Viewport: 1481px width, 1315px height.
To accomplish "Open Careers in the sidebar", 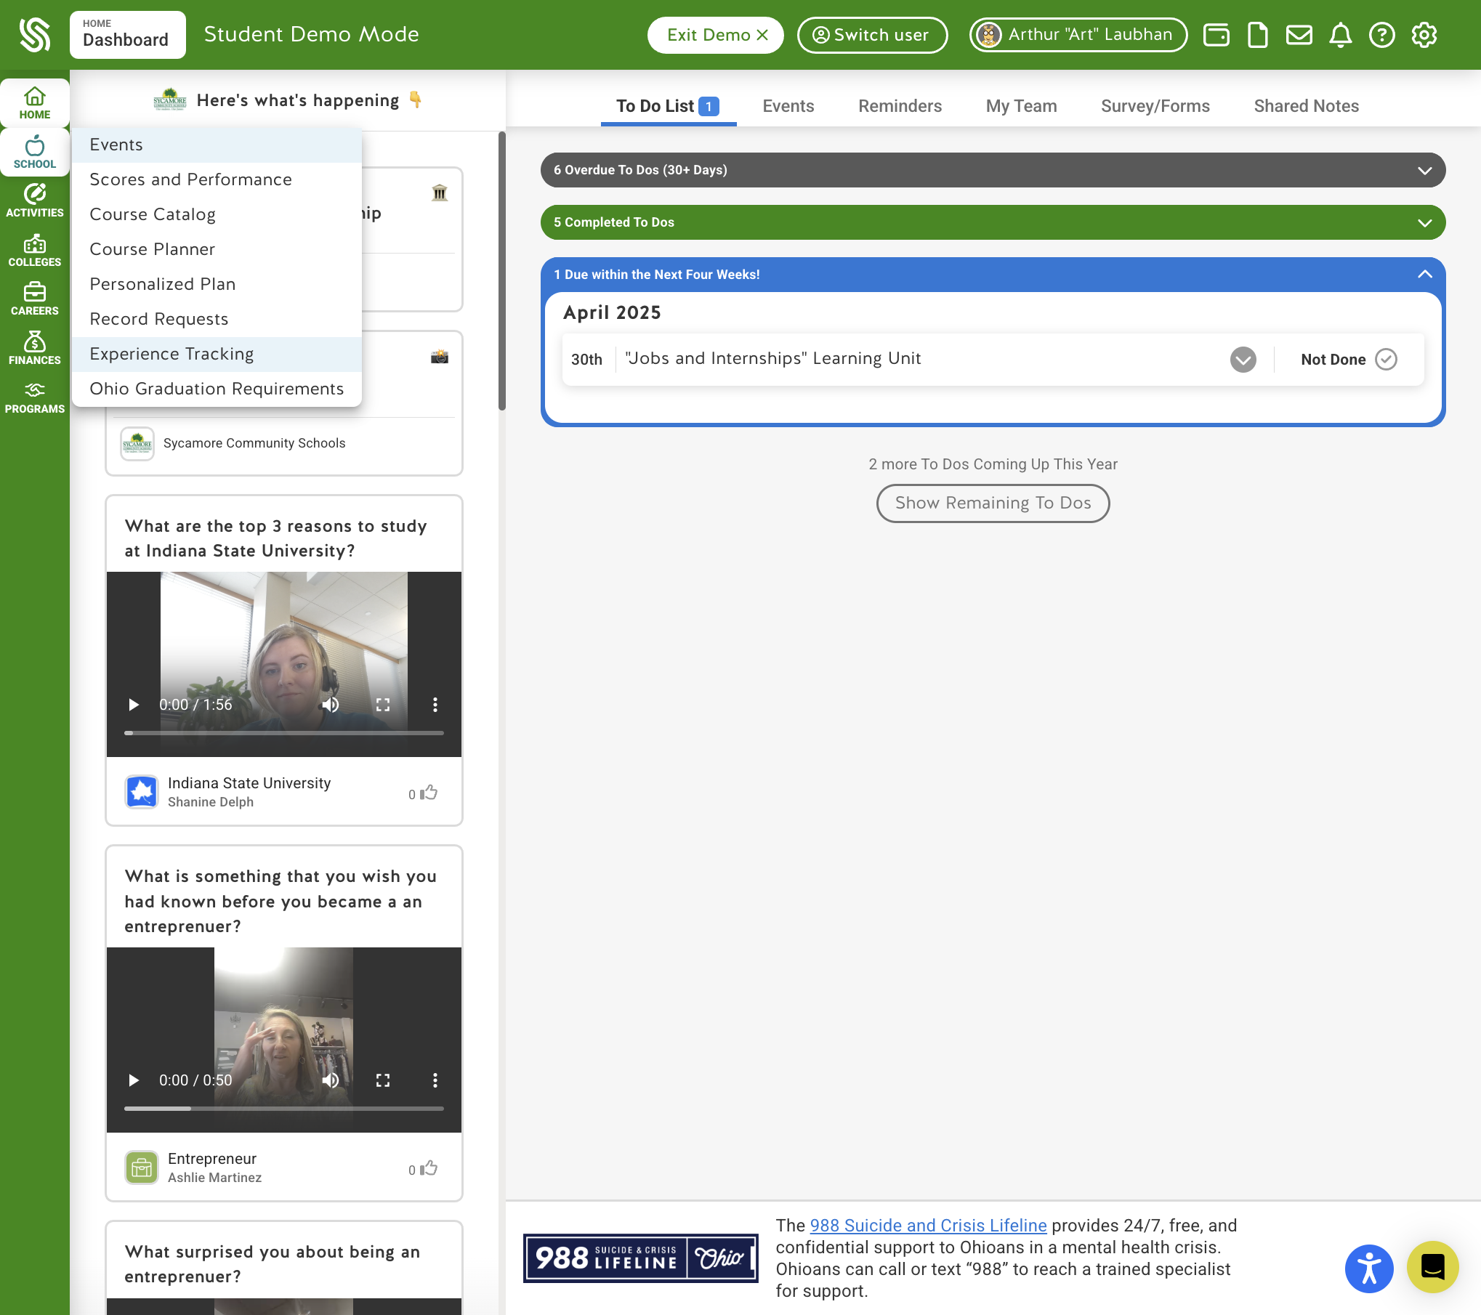I will [x=35, y=299].
